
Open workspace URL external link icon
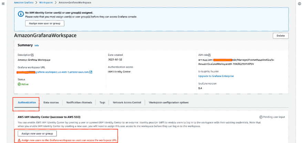[x=91, y=72]
